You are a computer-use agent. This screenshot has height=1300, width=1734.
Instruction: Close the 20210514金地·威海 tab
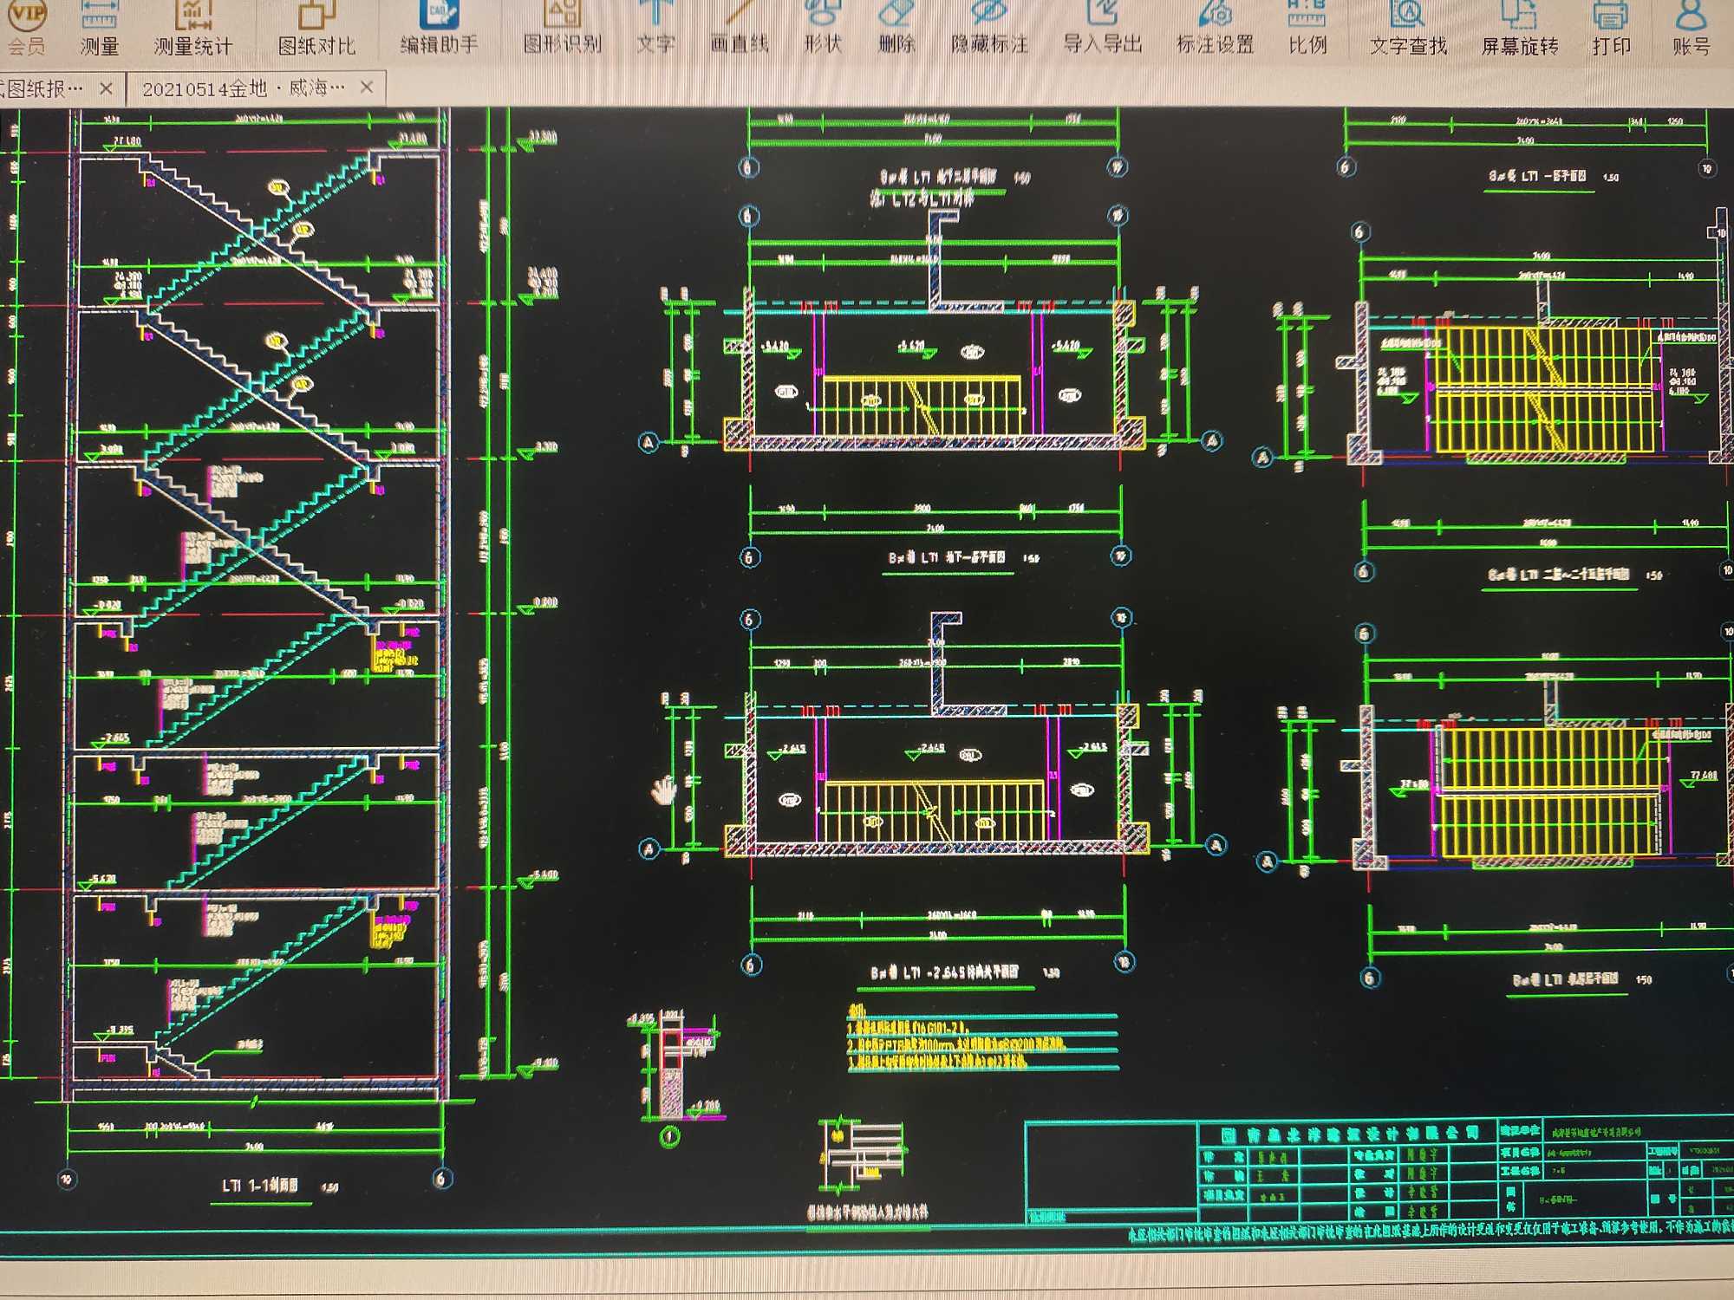[367, 88]
